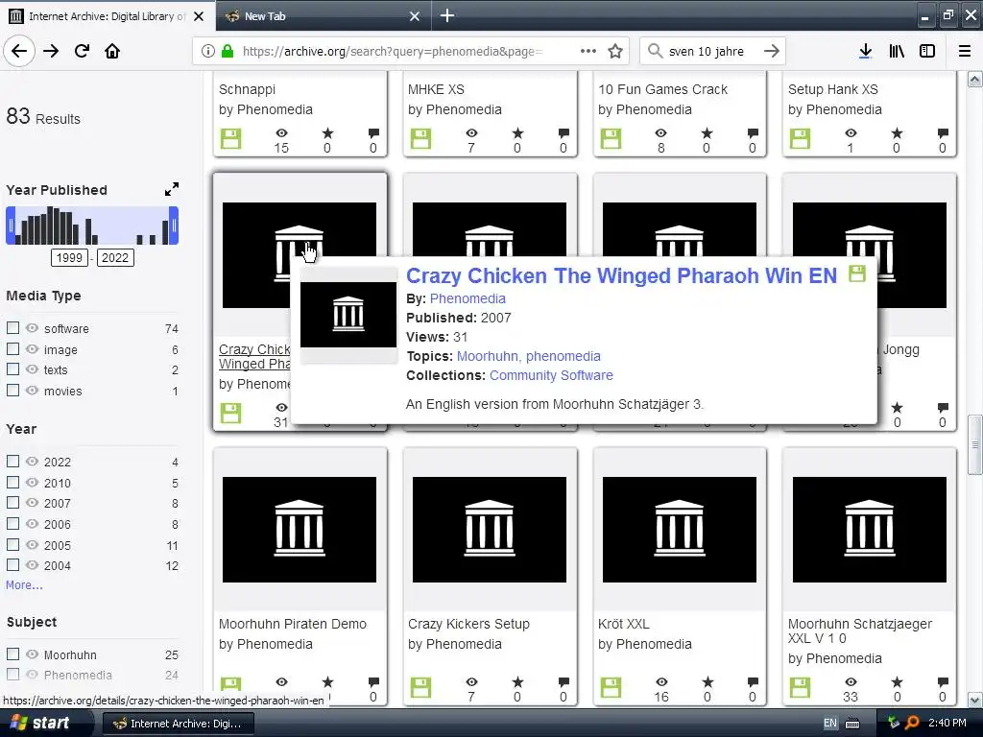This screenshot has height=737, width=983.
Task: Open Crazy Chicken The Winged Pharaoh Win EN title
Action: tap(621, 275)
